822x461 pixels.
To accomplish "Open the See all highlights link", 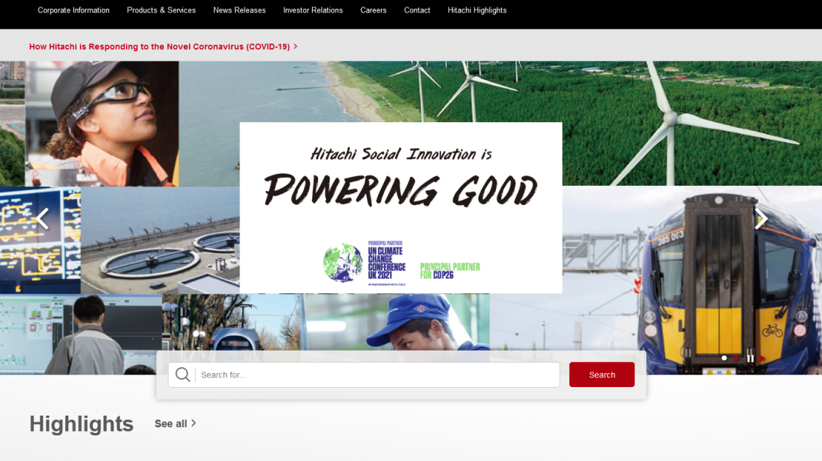I will 175,423.
